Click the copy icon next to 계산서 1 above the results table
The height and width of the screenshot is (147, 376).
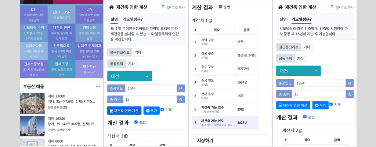point(210,21)
